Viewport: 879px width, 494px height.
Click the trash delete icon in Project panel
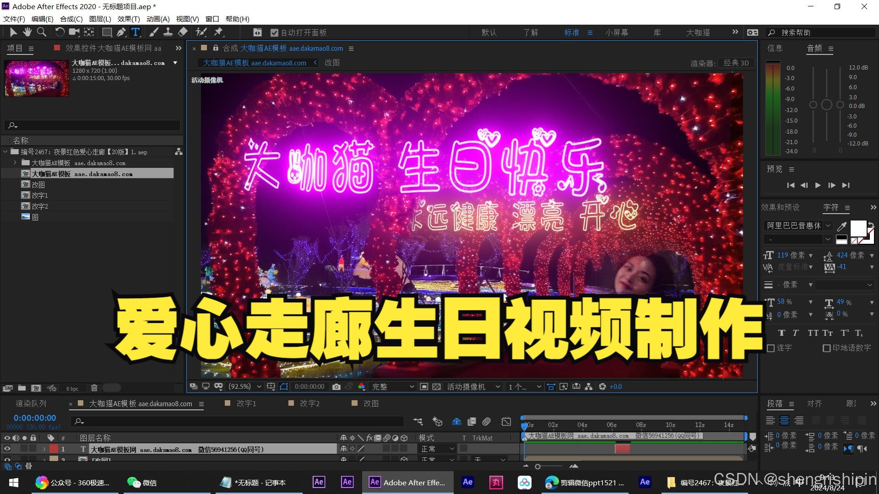click(x=94, y=388)
